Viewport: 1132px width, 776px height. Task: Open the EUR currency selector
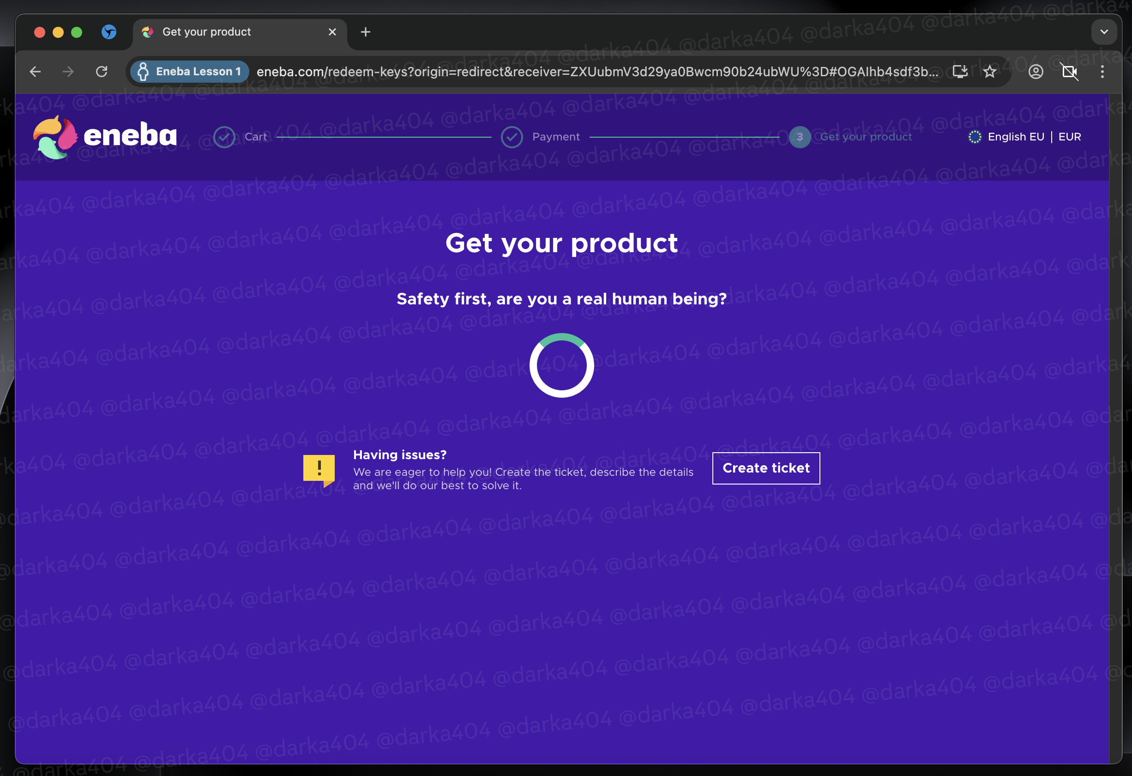1070,137
